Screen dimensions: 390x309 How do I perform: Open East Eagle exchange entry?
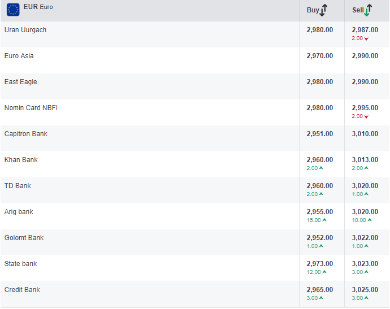pos(20,82)
